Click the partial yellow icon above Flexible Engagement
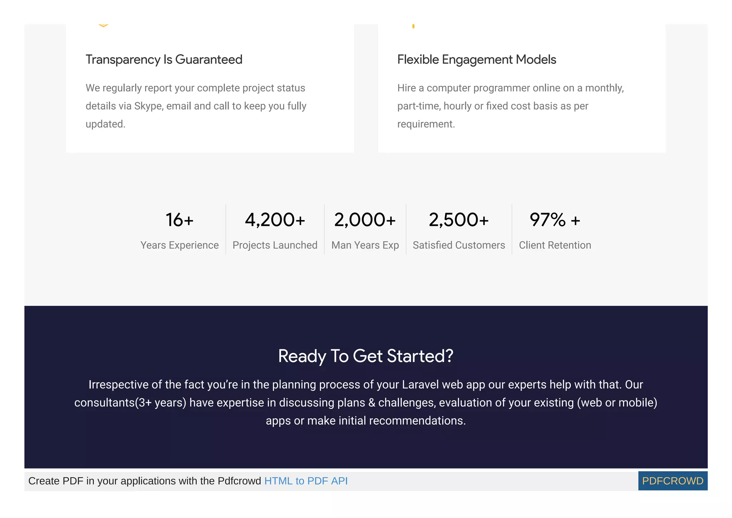The width and height of the screenshot is (732, 518). 414,26
